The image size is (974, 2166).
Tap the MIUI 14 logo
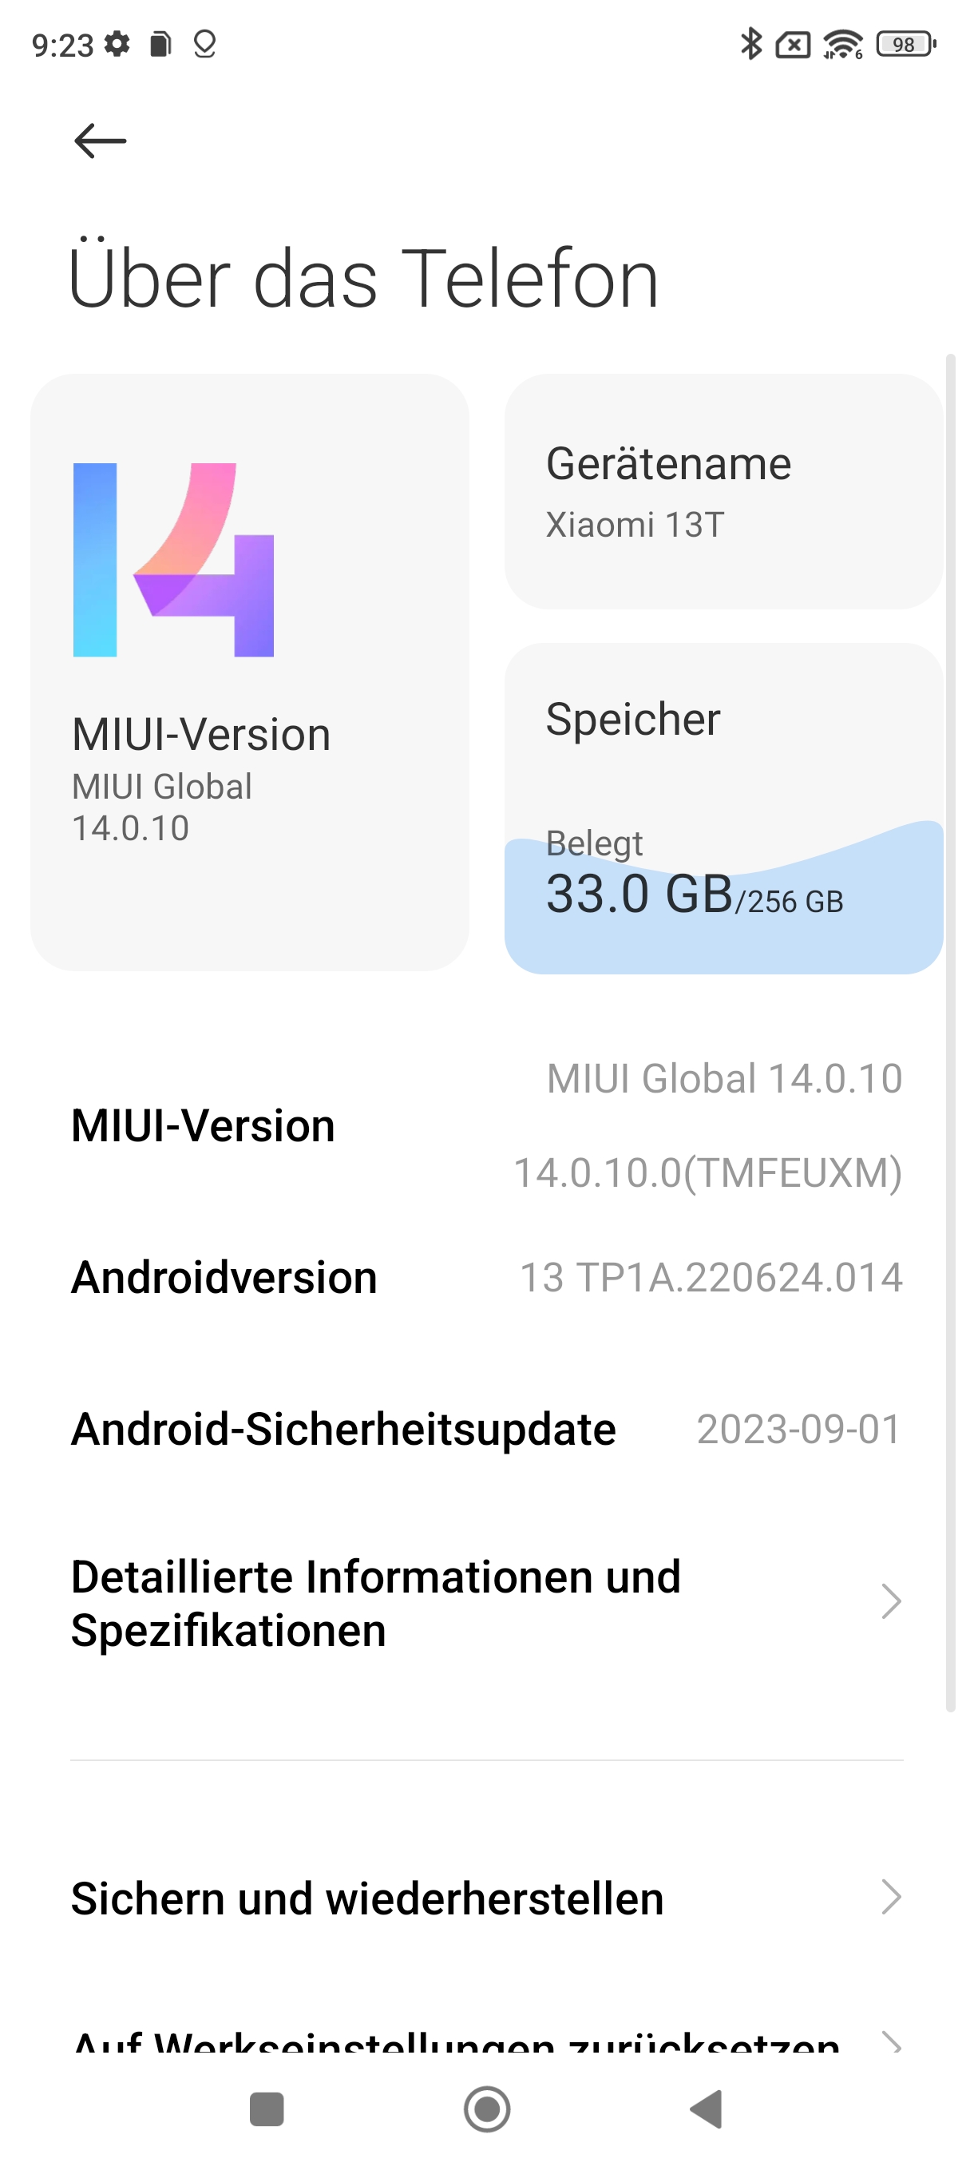pyautogui.click(x=174, y=560)
